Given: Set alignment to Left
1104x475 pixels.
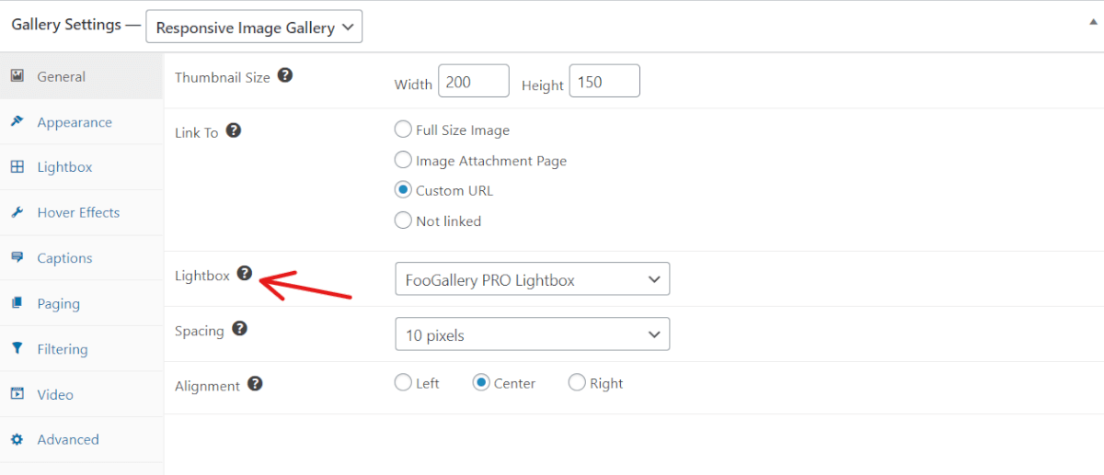Looking at the screenshot, I should coord(403,382).
